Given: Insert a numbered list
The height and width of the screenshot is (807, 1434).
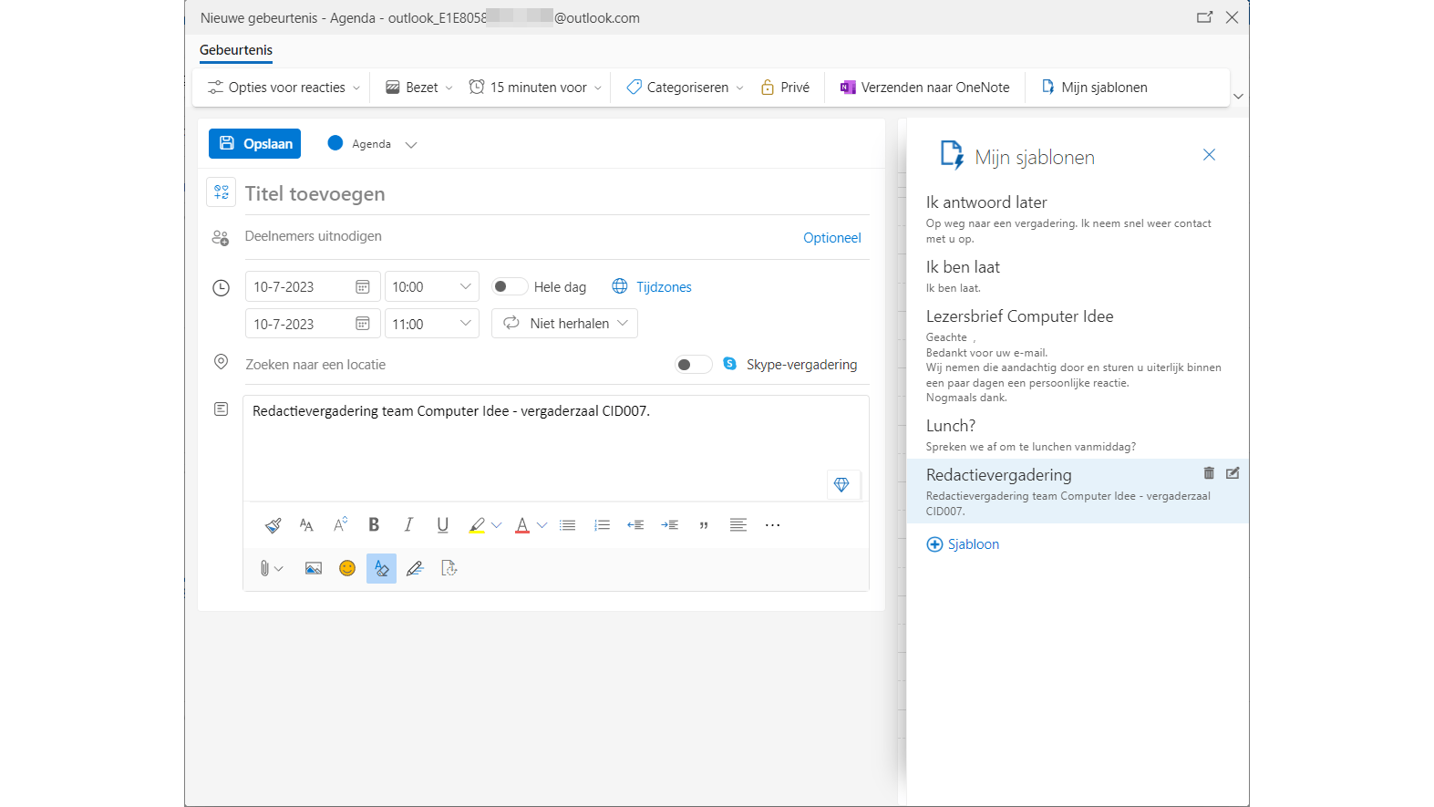Looking at the screenshot, I should 602,525.
